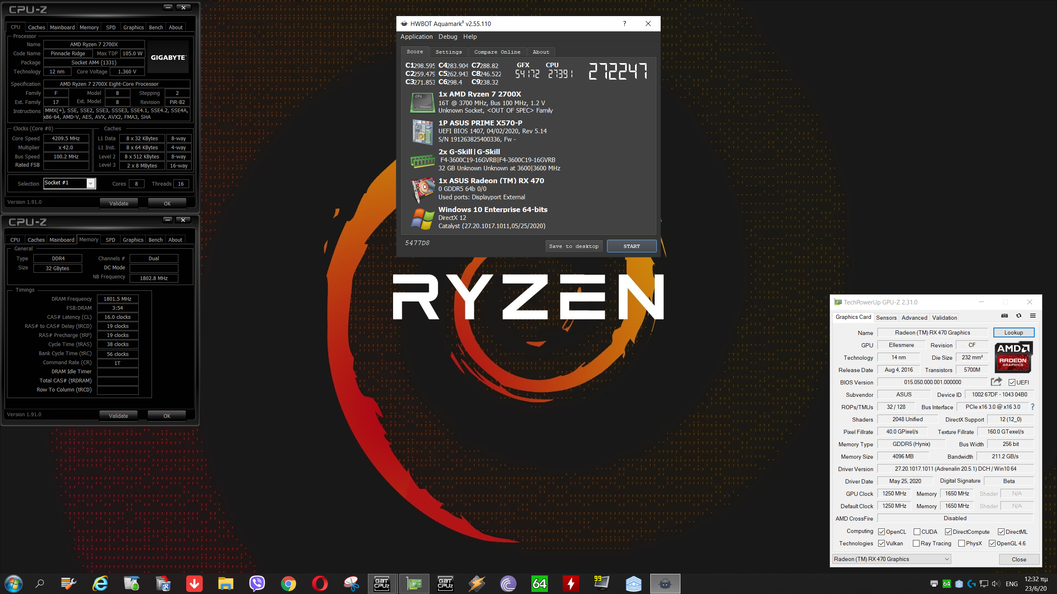Click the Close button in GPU-Z
This screenshot has width=1057, height=594.
[x=1019, y=559]
